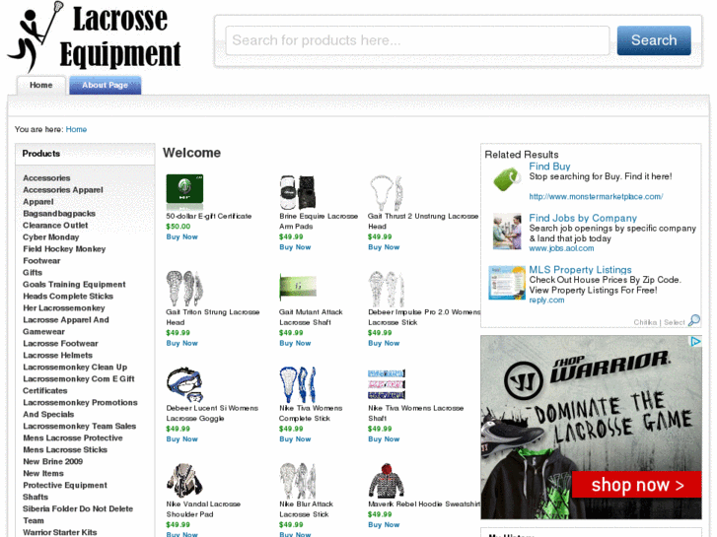
Task: Buy Now for Maverik Rebel Hoodie Sweatshirt
Action: click(x=384, y=524)
